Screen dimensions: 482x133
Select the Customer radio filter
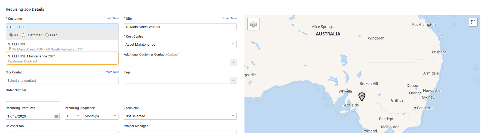(x=24, y=35)
